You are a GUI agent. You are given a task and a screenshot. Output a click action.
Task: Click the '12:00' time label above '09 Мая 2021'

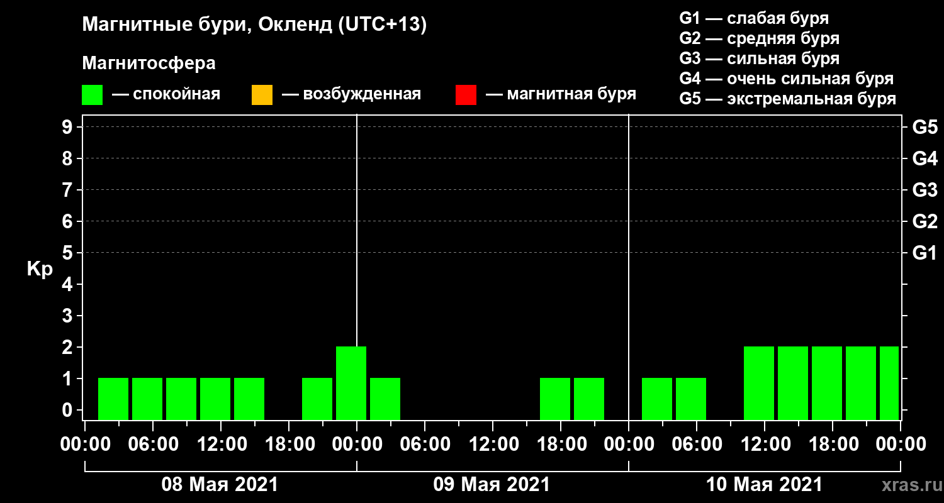pyautogui.click(x=493, y=445)
